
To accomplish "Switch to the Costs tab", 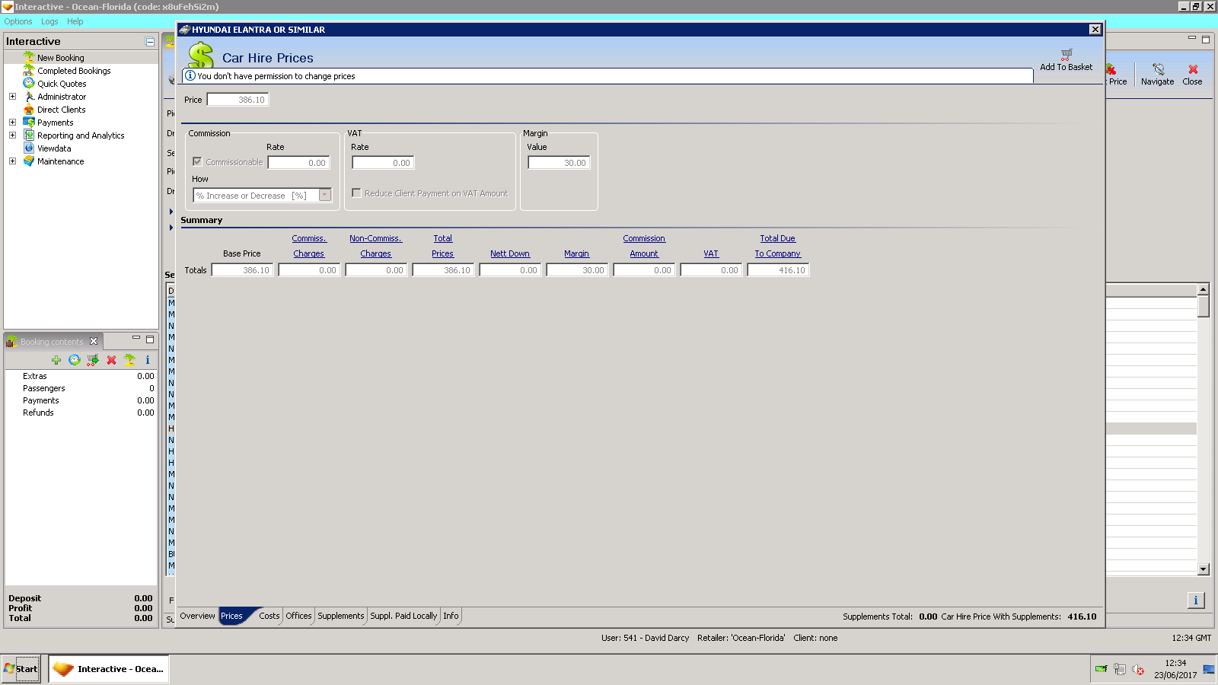I will point(269,616).
